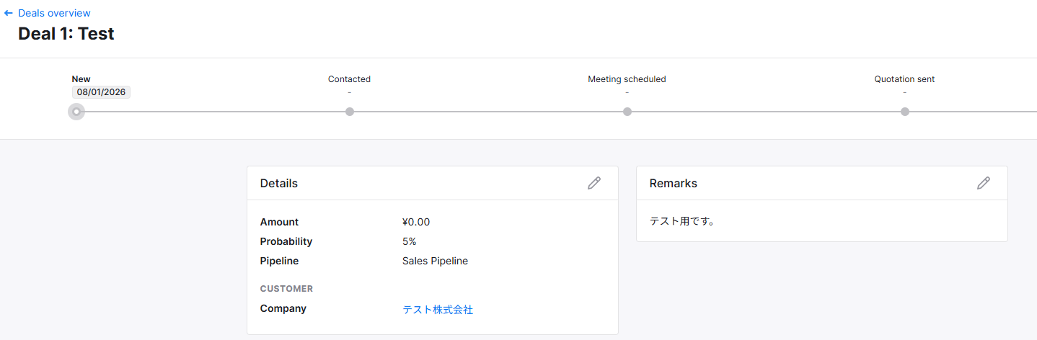Click the 08/01/2026 date badge
The image size is (1037, 340).
tap(101, 92)
